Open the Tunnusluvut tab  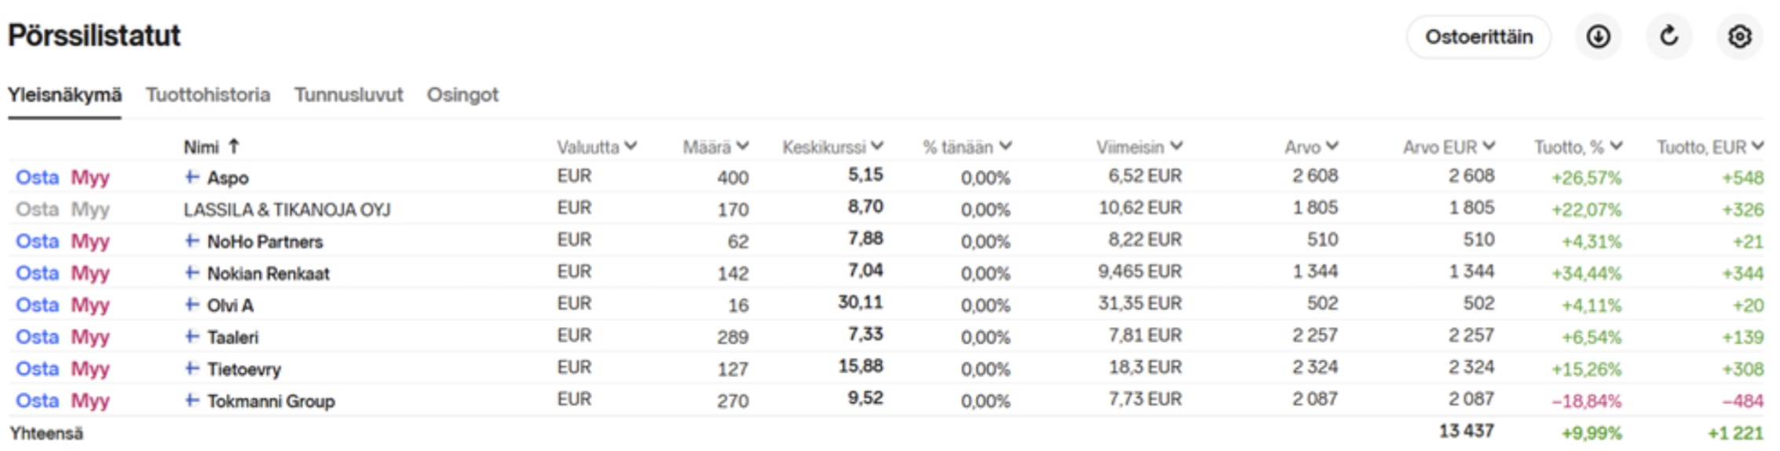349,95
